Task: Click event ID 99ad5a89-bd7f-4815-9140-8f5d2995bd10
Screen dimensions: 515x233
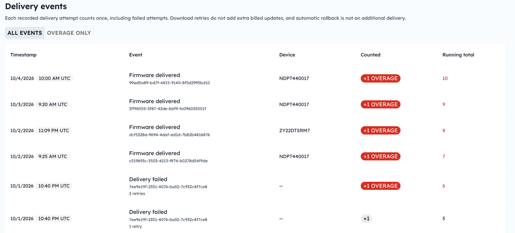Action: click(x=169, y=83)
